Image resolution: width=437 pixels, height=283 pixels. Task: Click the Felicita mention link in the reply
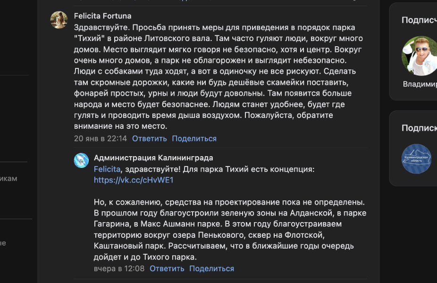[107, 168]
